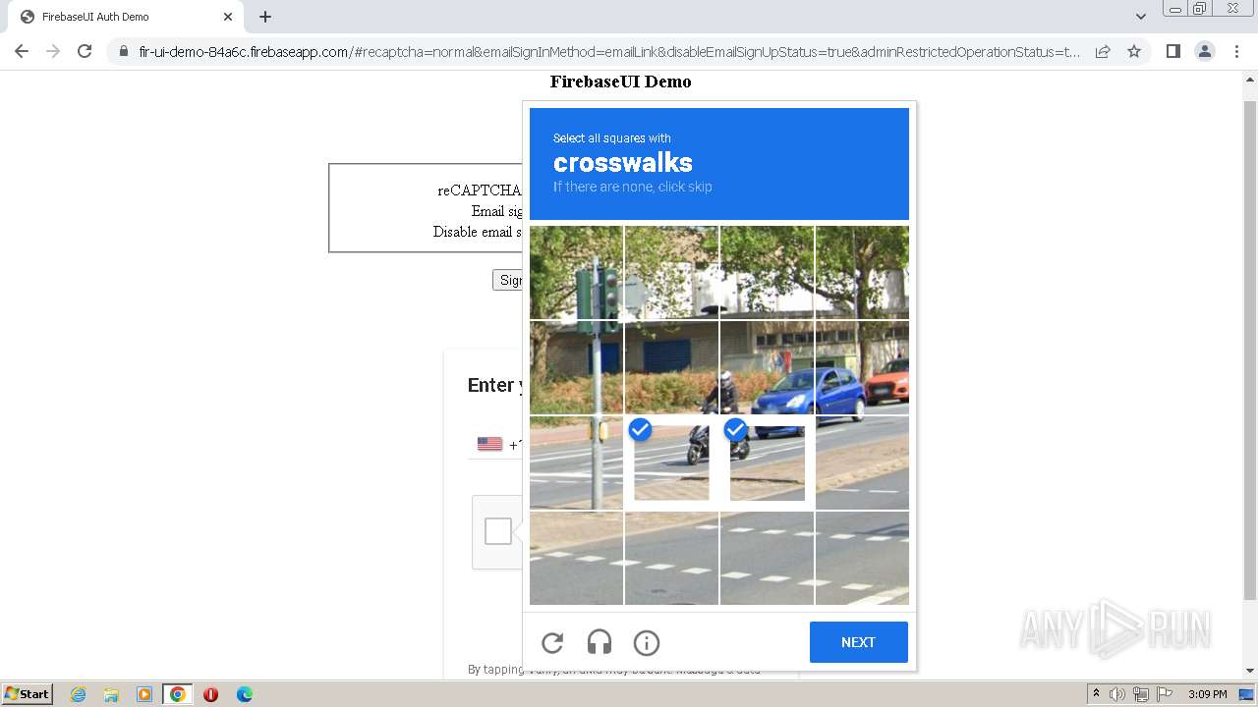1258x707 pixels.
Task: Open the Opera taskbar icon
Action: tap(210, 694)
